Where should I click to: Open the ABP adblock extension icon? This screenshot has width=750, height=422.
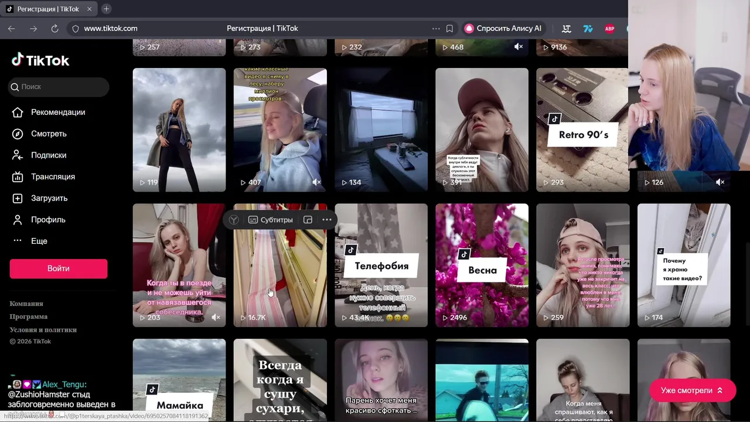[609, 28]
